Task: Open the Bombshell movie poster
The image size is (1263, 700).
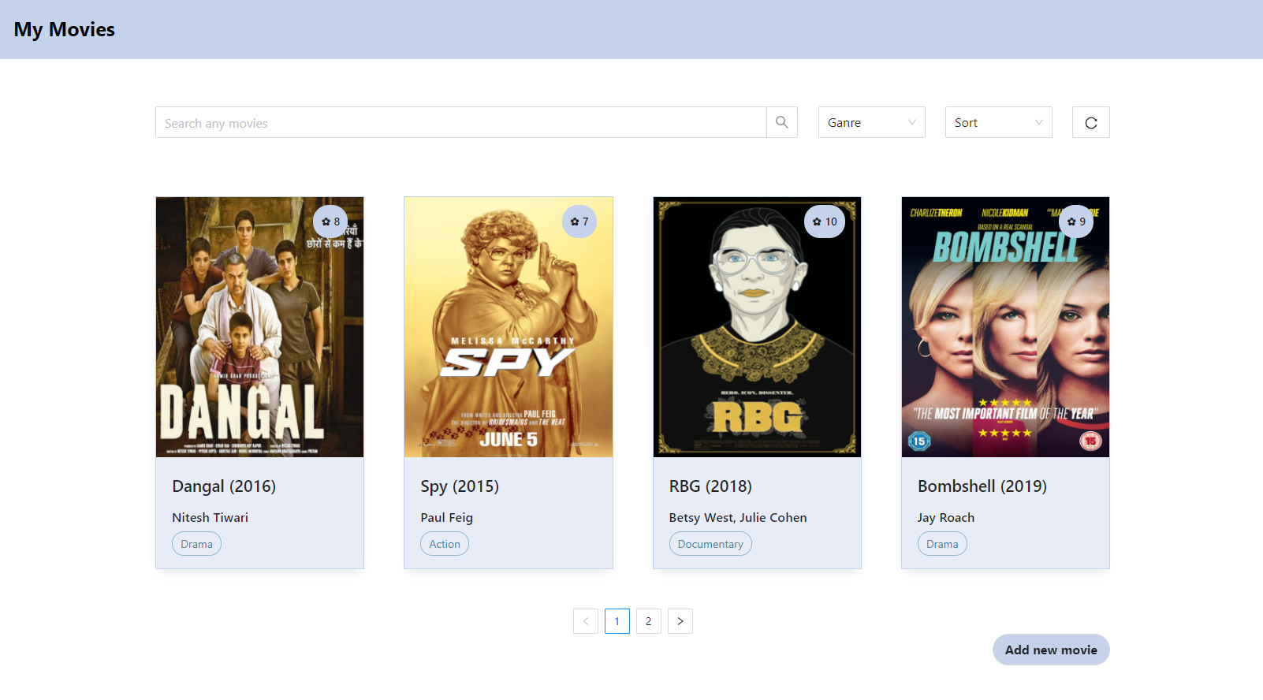Action: pyautogui.click(x=1005, y=327)
